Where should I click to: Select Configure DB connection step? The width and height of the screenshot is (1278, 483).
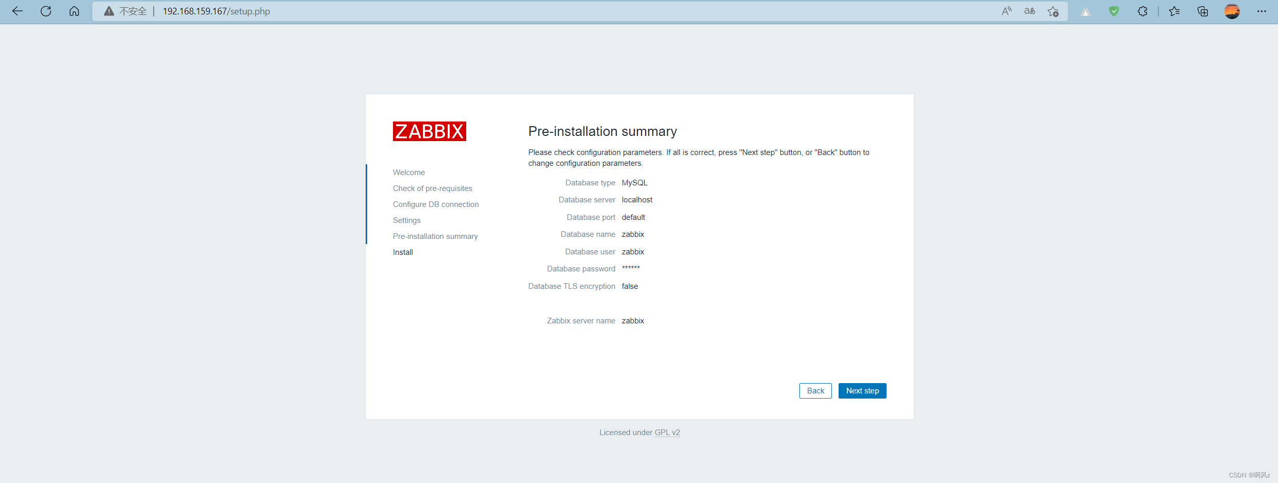(436, 204)
